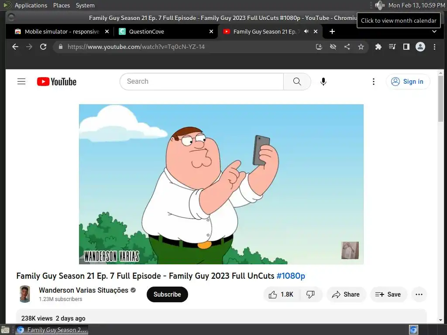447x335 pixels.
Task: Click the Sign in button
Action: 408,82
